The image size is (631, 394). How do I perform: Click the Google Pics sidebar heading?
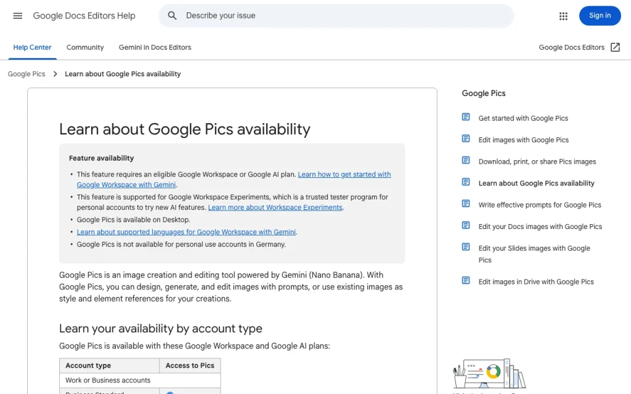[x=483, y=94]
